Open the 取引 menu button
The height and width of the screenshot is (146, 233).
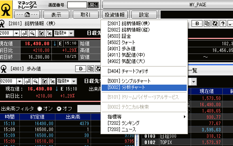[85, 15]
